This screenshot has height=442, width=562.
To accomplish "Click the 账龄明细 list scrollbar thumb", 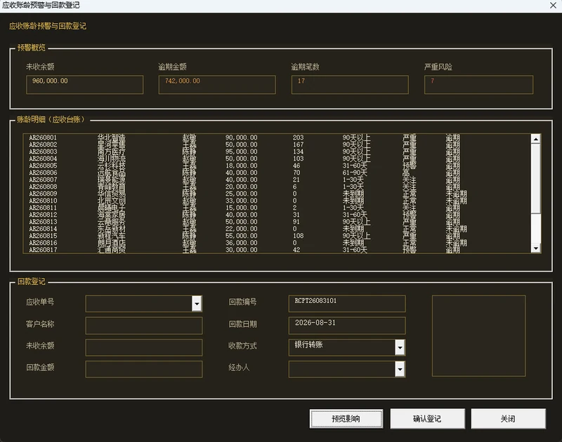I will point(536,178).
